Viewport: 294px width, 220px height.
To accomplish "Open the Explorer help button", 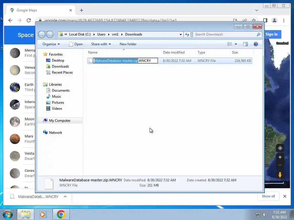I will pos(256,44).
